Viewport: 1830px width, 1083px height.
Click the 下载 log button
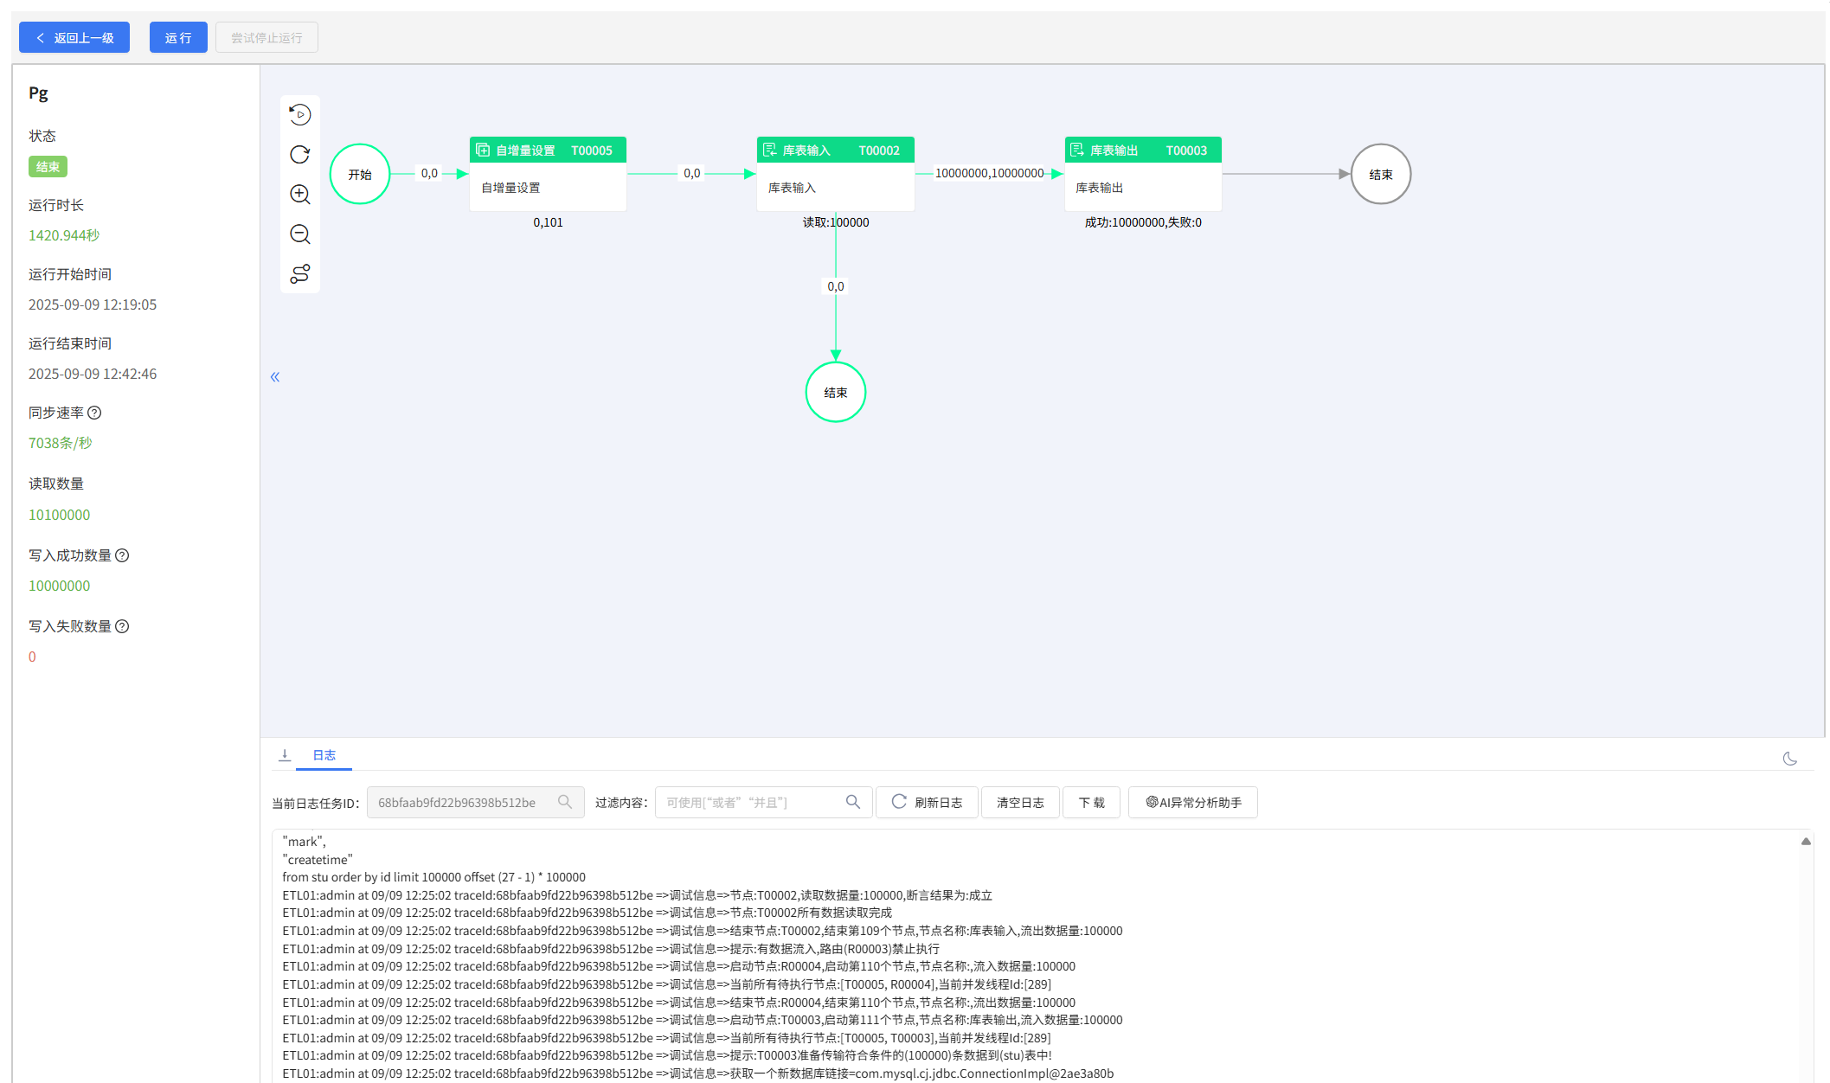[1091, 802]
